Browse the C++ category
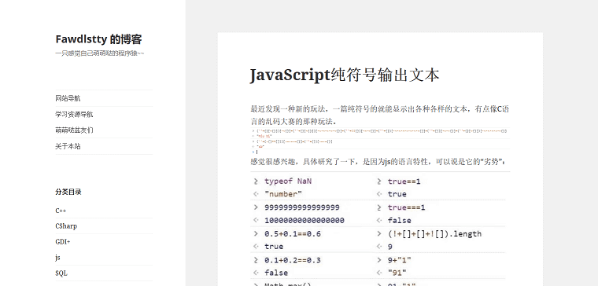The height and width of the screenshot is (286, 598). (x=61, y=211)
